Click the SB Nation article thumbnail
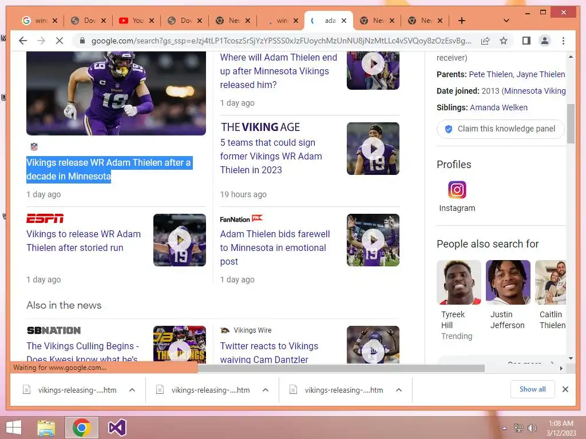Viewport: 586px width, 439px height. coord(179,344)
